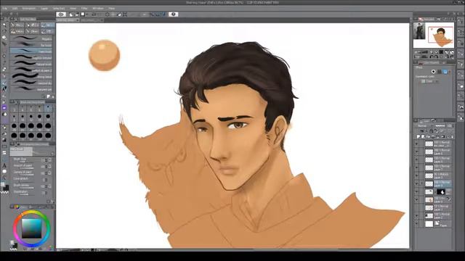Click the icon right of Amount of paint value
This screenshot has height=261, width=465.
tap(50, 167)
